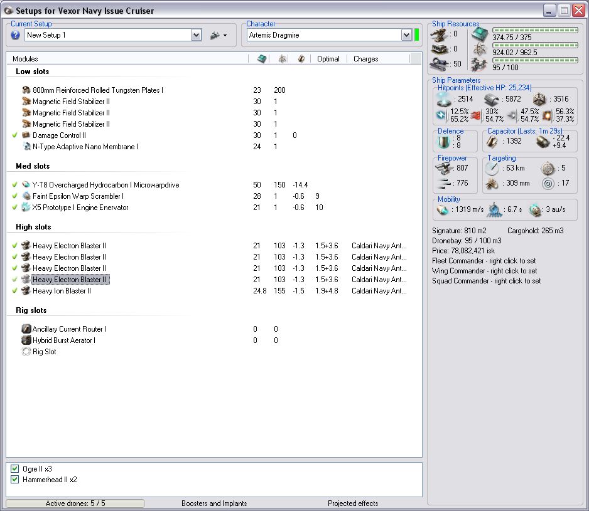The width and height of the screenshot is (589, 511).
Task: Toggle the Hammerhead II x2 checkbox
Action: pos(15,480)
